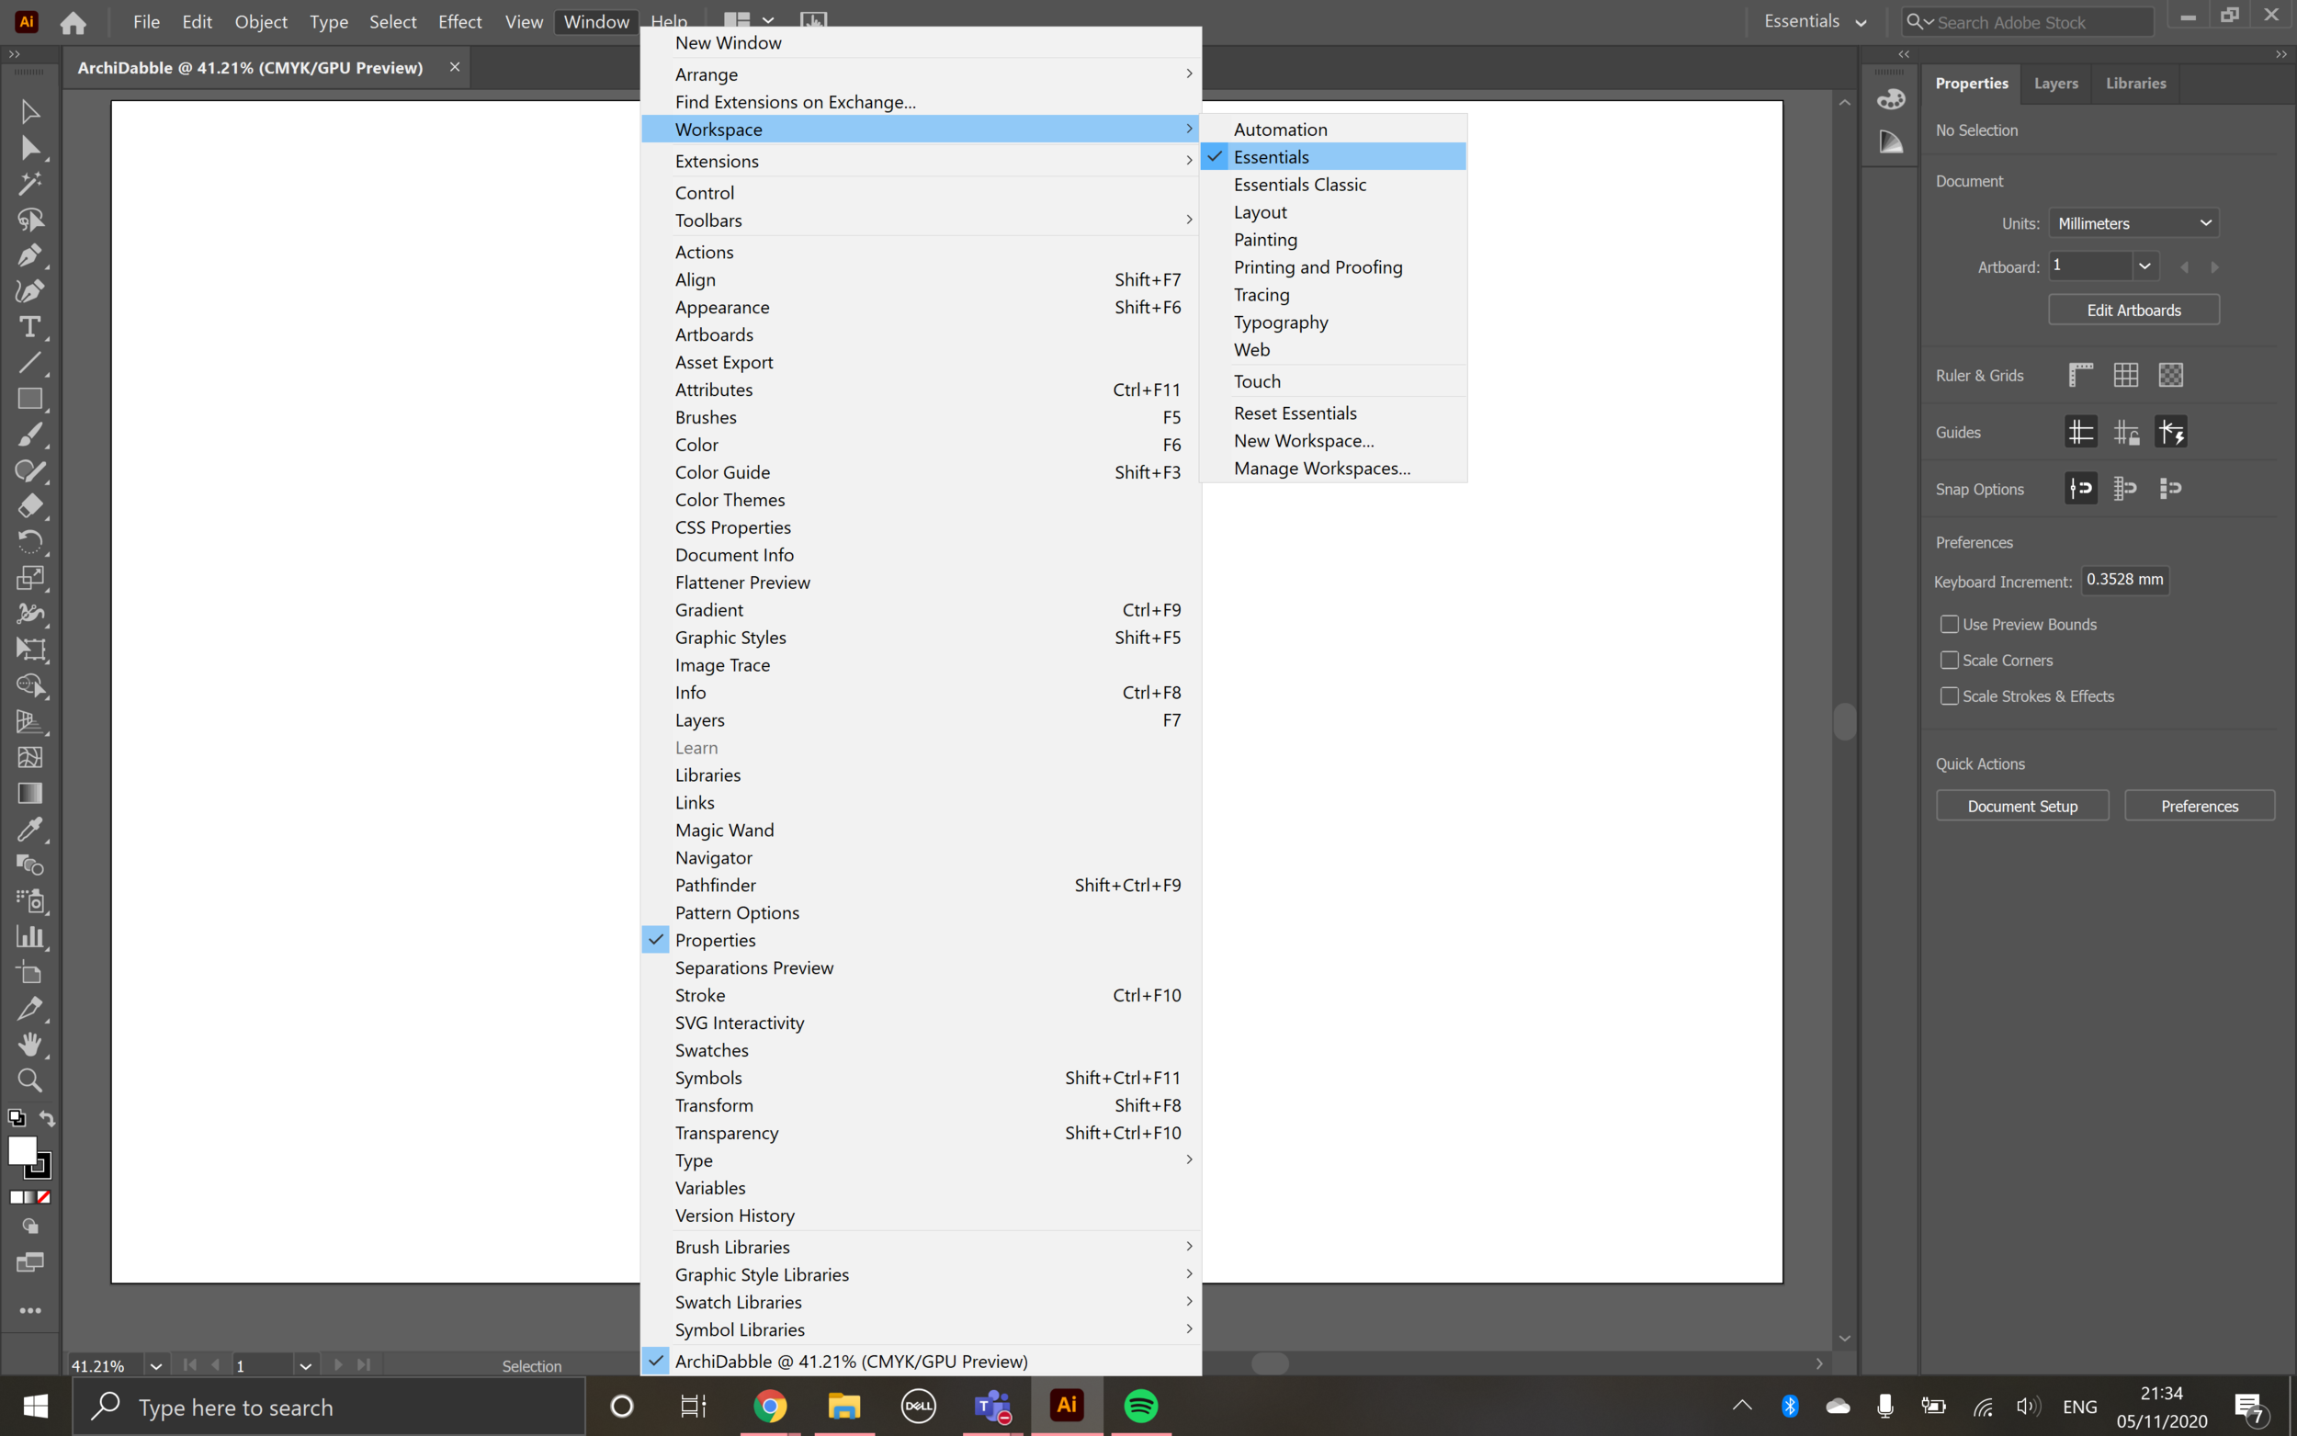Toggle Lock Guides button
This screenshot has height=1436, width=2297.
click(2125, 432)
